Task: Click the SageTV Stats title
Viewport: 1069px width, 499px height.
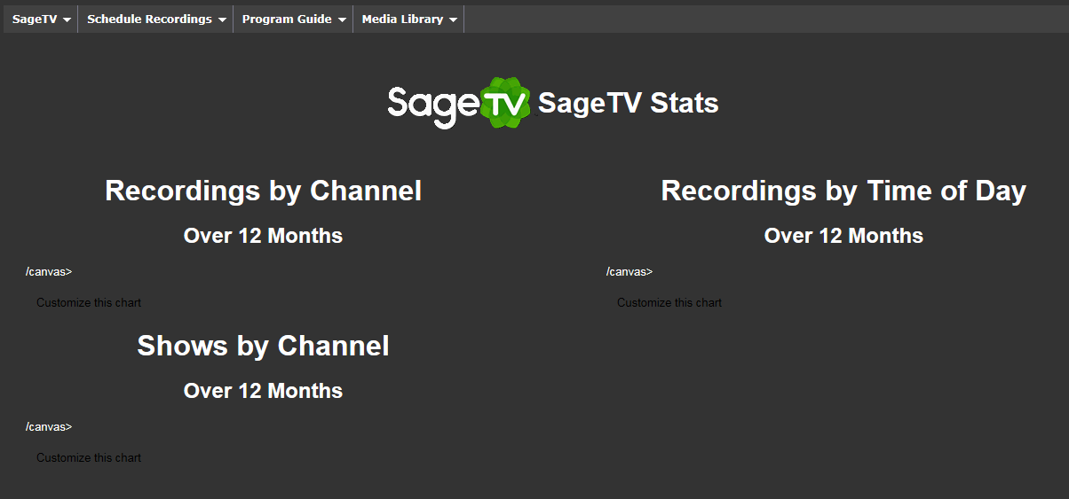Action: click(629, 103)
